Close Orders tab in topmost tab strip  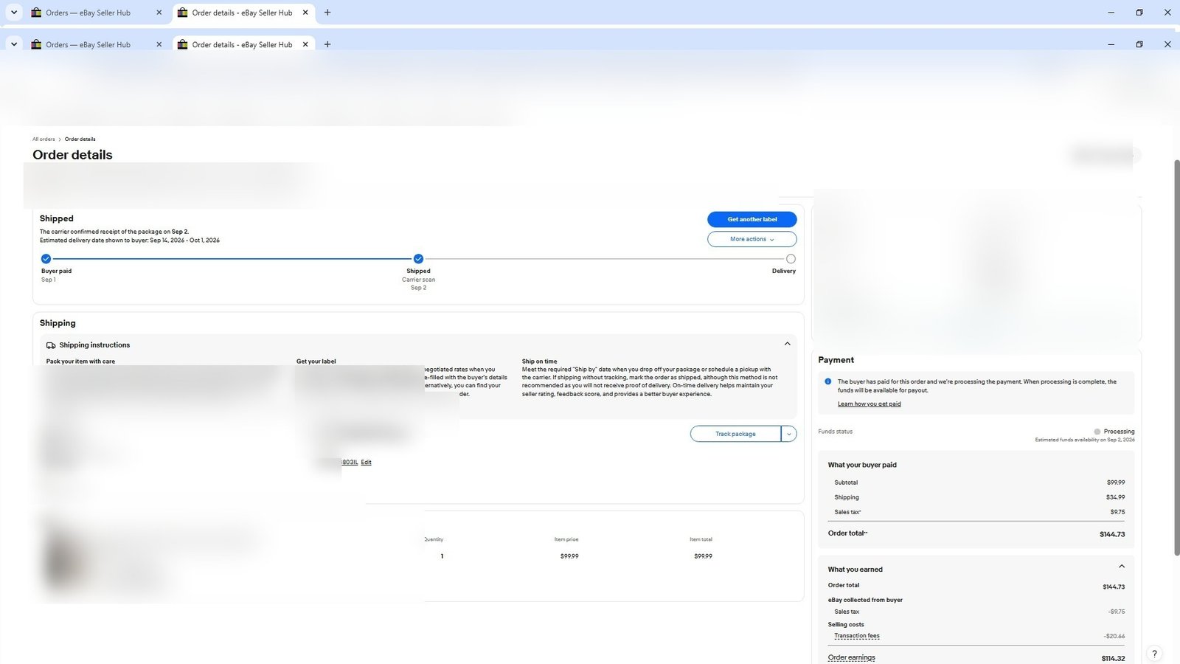159,13
